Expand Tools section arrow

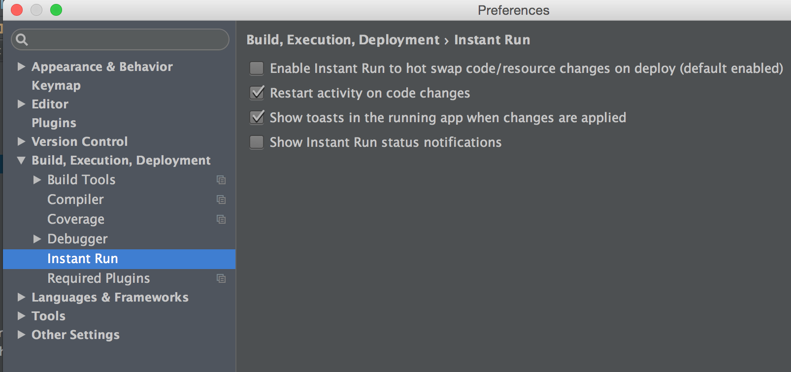tap(21, 316)
